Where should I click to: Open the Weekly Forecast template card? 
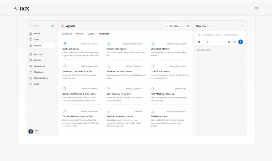tap(169, 118)
